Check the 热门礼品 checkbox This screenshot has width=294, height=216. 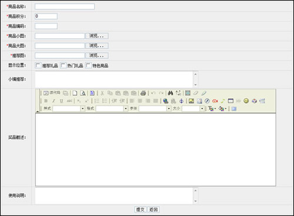(x=63, y=65)
